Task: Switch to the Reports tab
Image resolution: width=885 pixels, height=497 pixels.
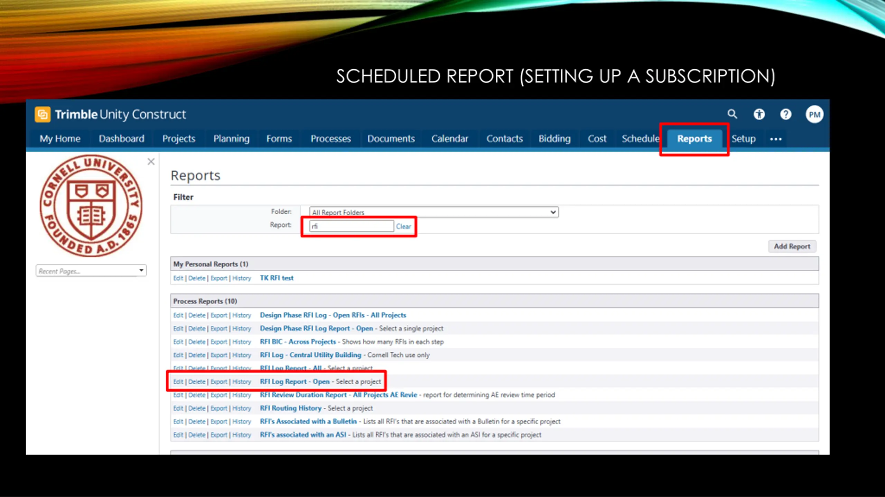Action: [694, 139]
